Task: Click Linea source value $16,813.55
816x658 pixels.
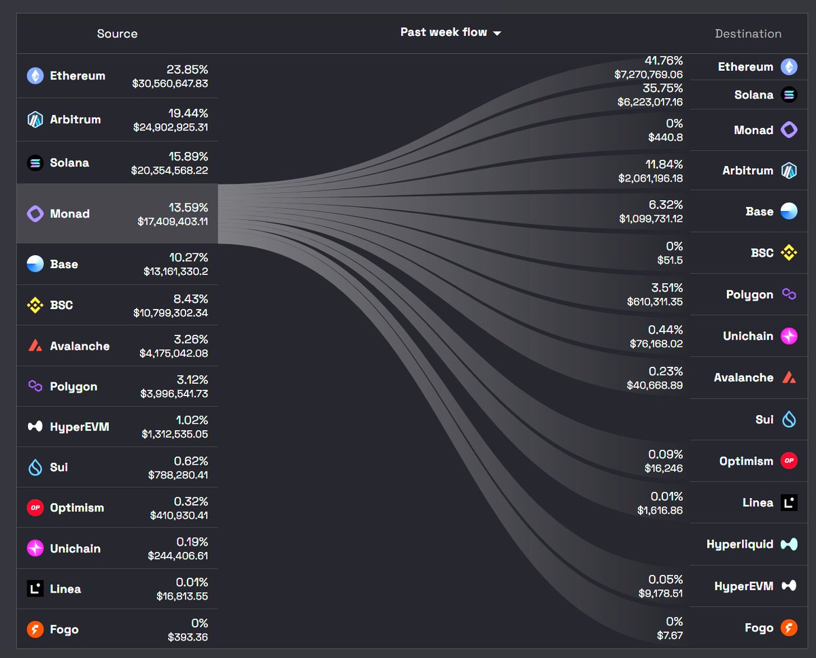Action: (x=182, y=596)
